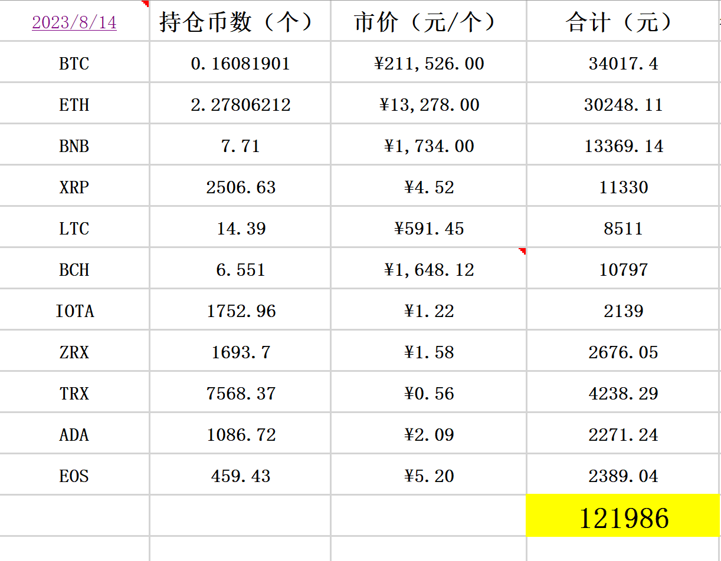Select EOS total 2389.04 cell
721x561 pixels.
click(x=624, y=474)
